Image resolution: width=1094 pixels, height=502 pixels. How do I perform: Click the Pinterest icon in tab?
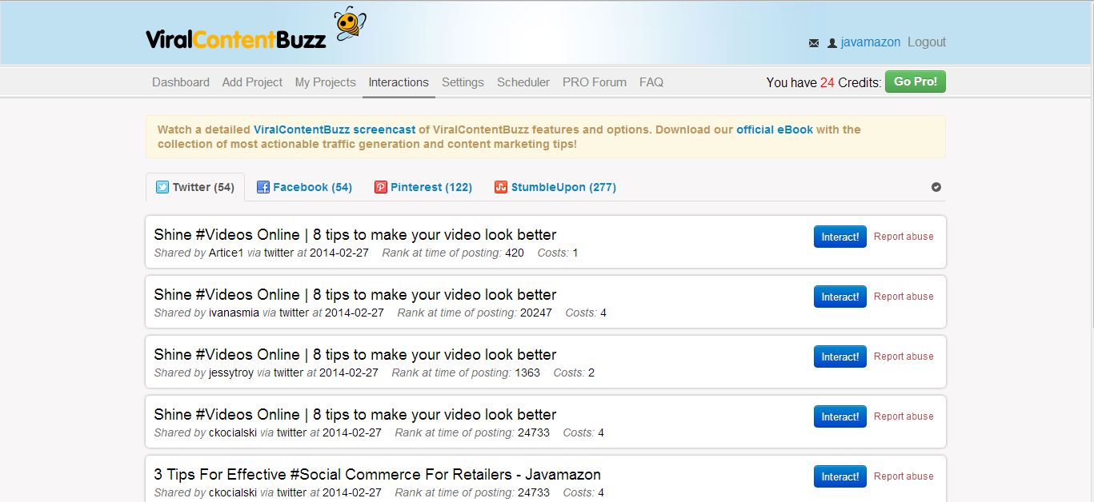pyautogui.click(x=381, y=187)
